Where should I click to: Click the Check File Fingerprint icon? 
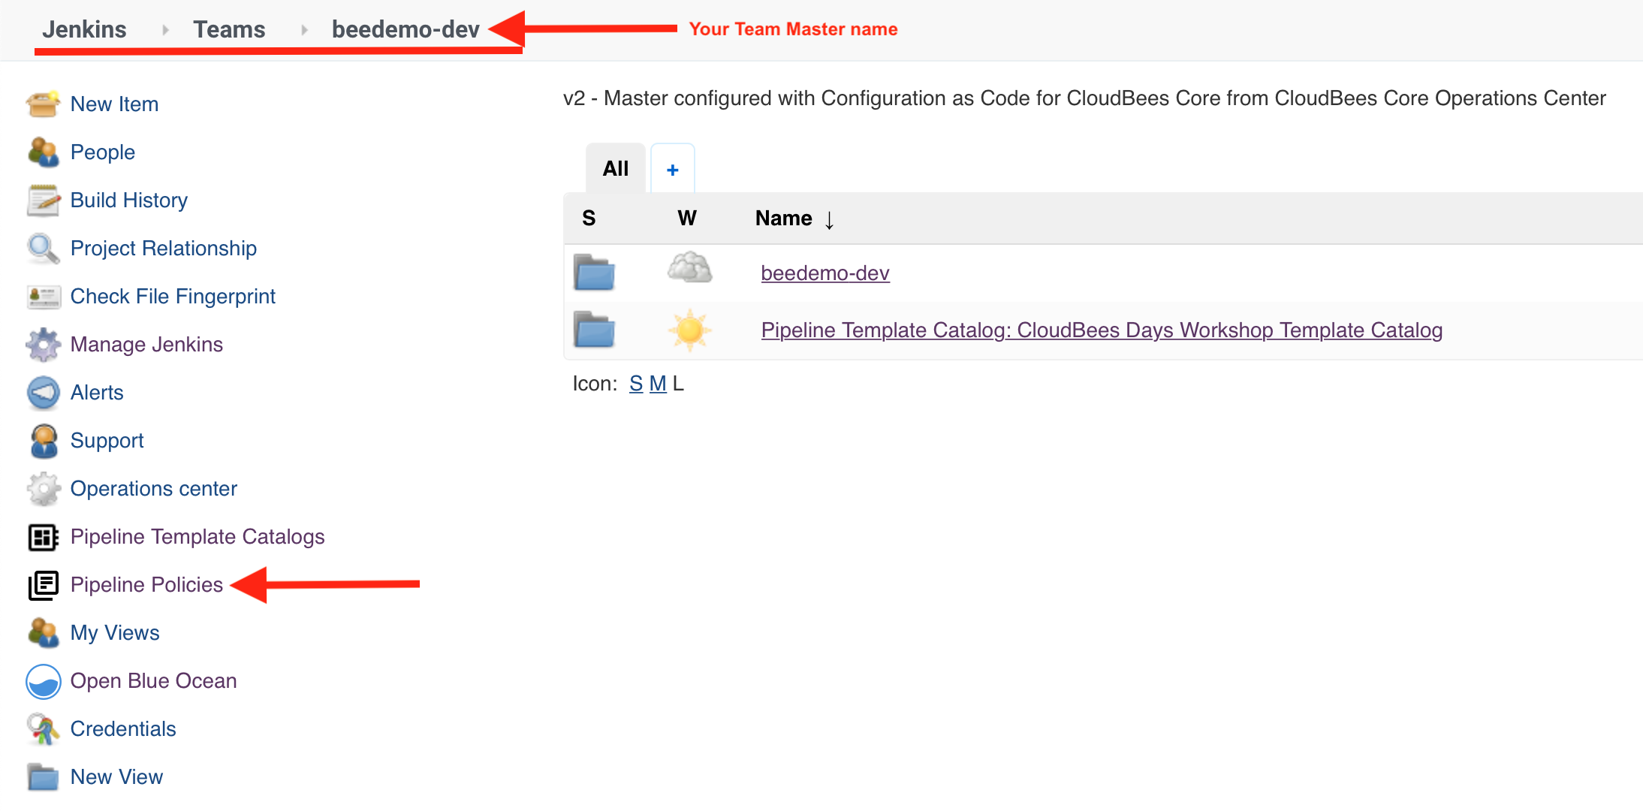43,297
